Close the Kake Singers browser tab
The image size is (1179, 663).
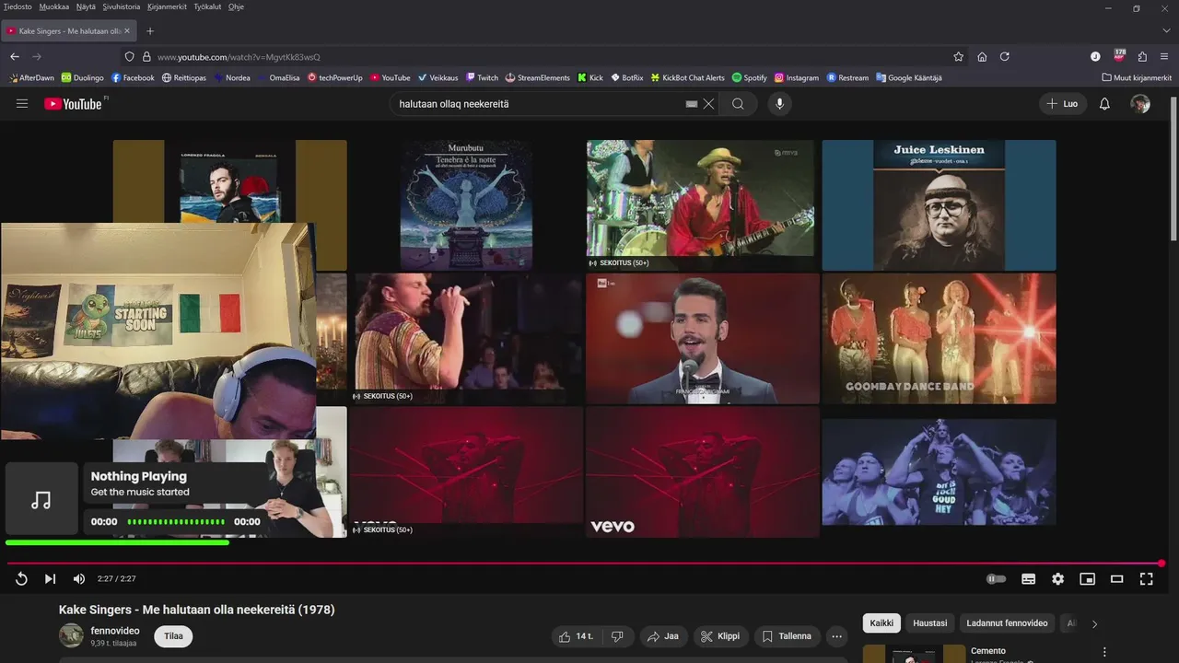(127, 30)
